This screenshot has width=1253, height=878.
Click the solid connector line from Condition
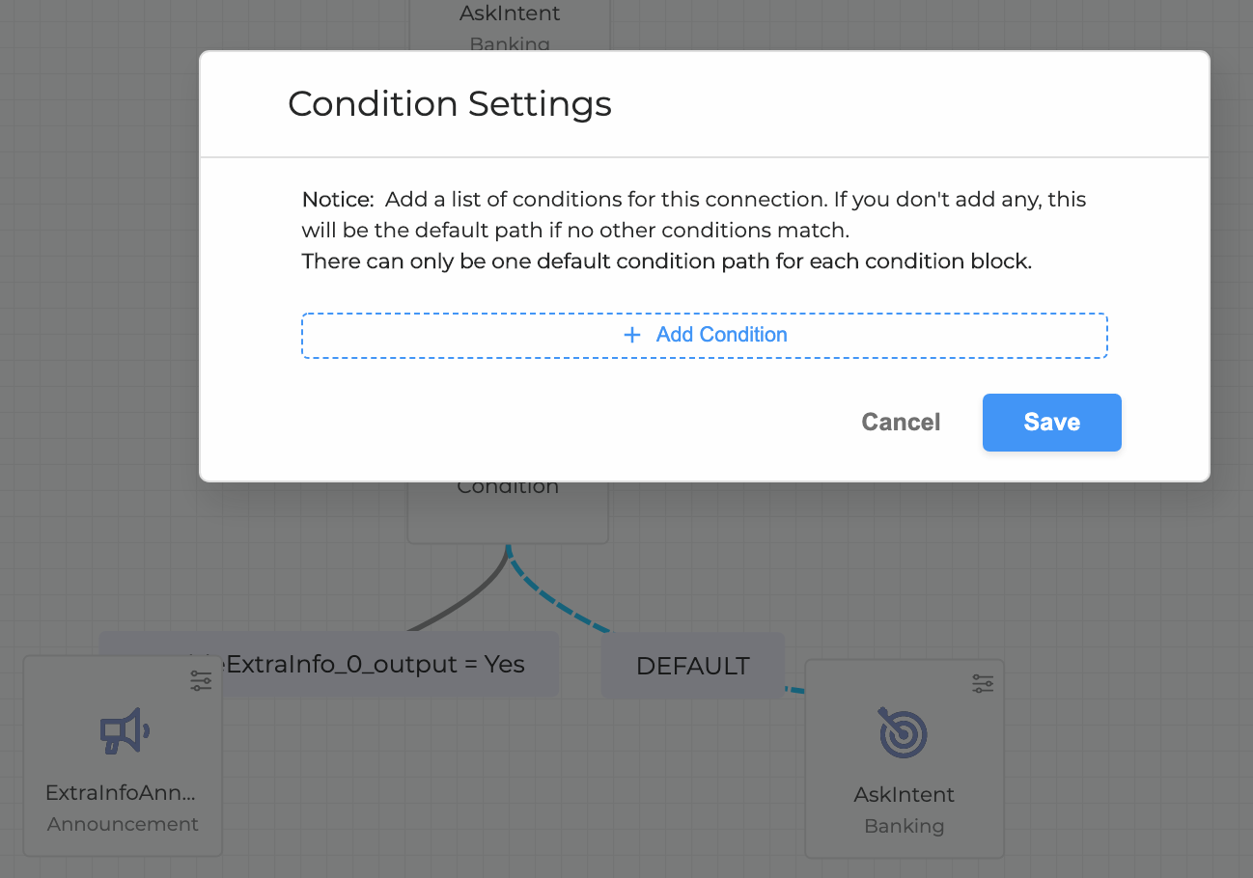click(473, 593)
